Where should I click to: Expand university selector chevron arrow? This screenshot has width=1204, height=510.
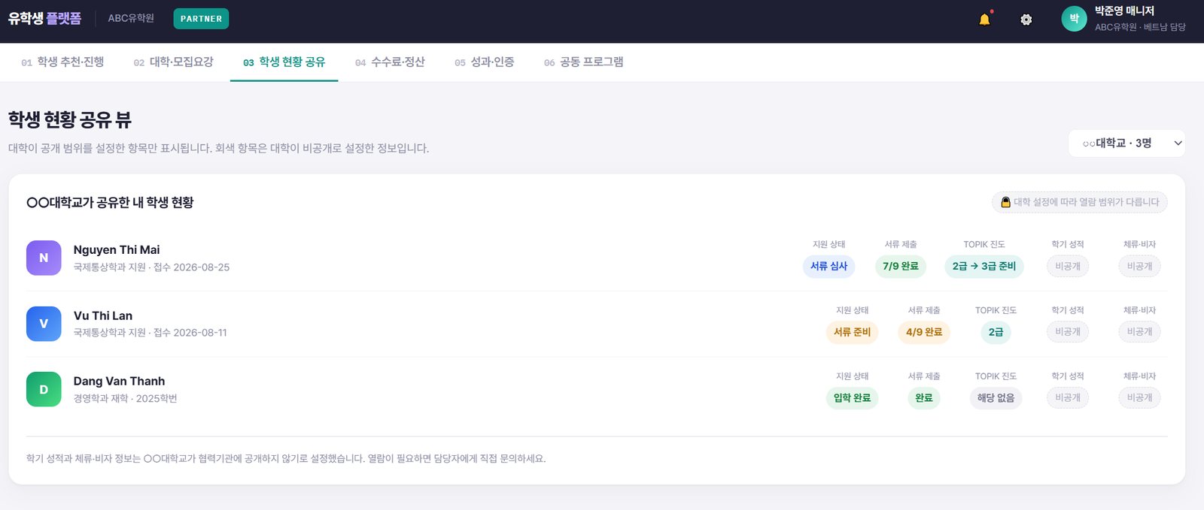pyautogui.click(x=1178, y=143)
